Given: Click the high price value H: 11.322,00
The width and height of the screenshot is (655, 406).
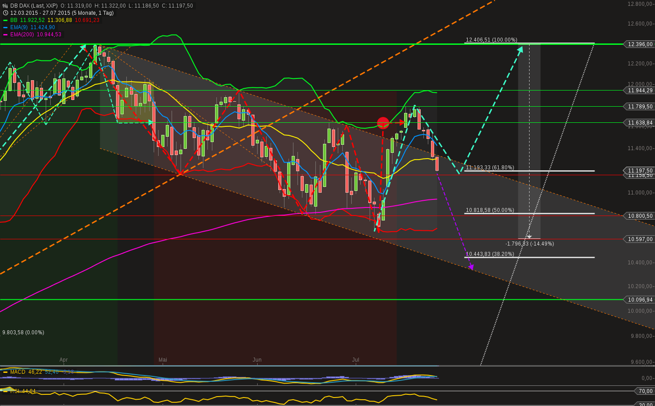Looking at the screenshot, I should point(110,6).
